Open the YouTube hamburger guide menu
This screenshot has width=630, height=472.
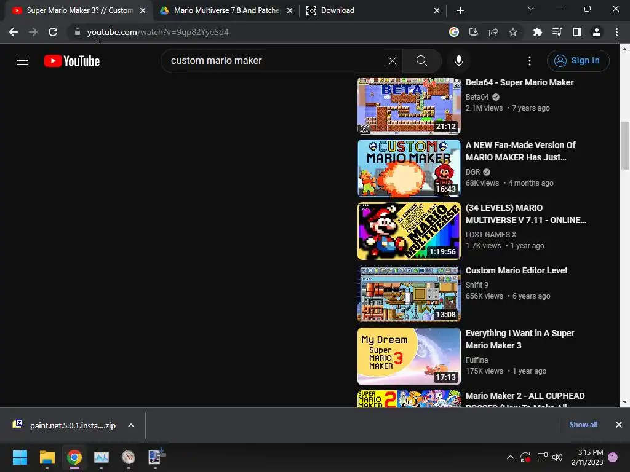coord(22,61)
